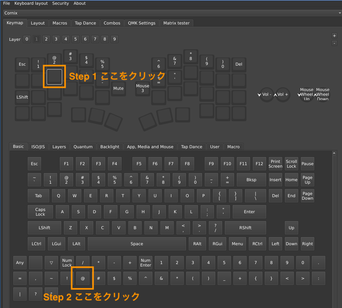
Task: Select the blank key highlighted by Step 1
Action: click(54, 77)
